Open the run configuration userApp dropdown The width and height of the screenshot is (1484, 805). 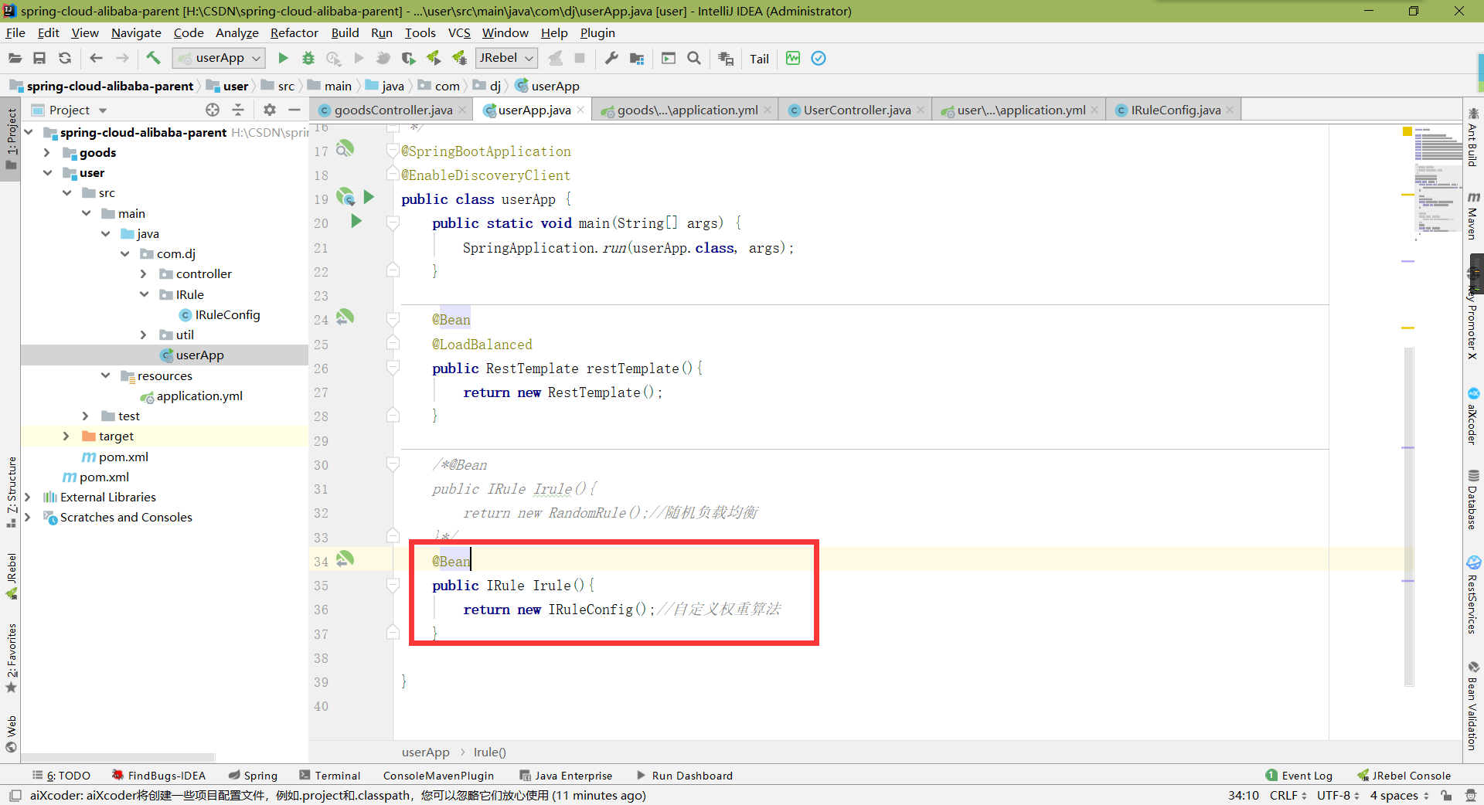tap(219, 58)
